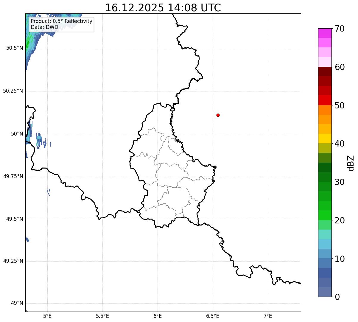Click the 30 colorbar tick label
This screenshot has height=322, width=358.
point(340,182)
